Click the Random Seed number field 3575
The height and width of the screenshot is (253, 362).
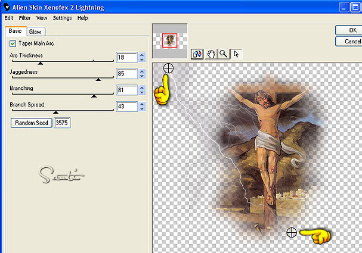tap(62, 123)
